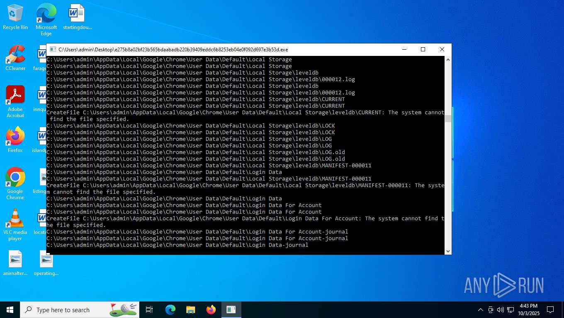
Task: Click the console window's title bar icon
Action: 53,49
